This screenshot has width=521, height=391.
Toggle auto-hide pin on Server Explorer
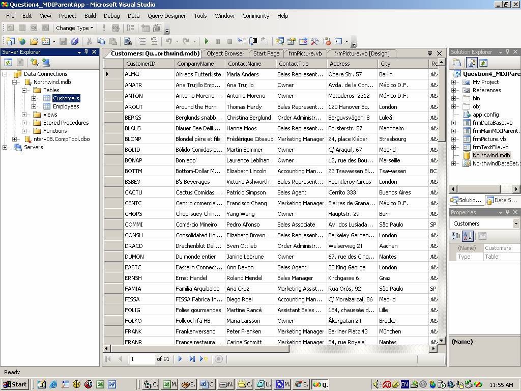pyautogui.click(x=86, y=52)
